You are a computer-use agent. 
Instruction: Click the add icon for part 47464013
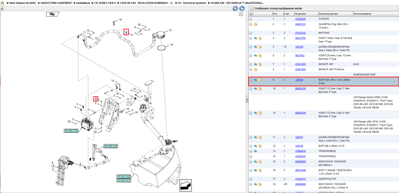[251, 179]
